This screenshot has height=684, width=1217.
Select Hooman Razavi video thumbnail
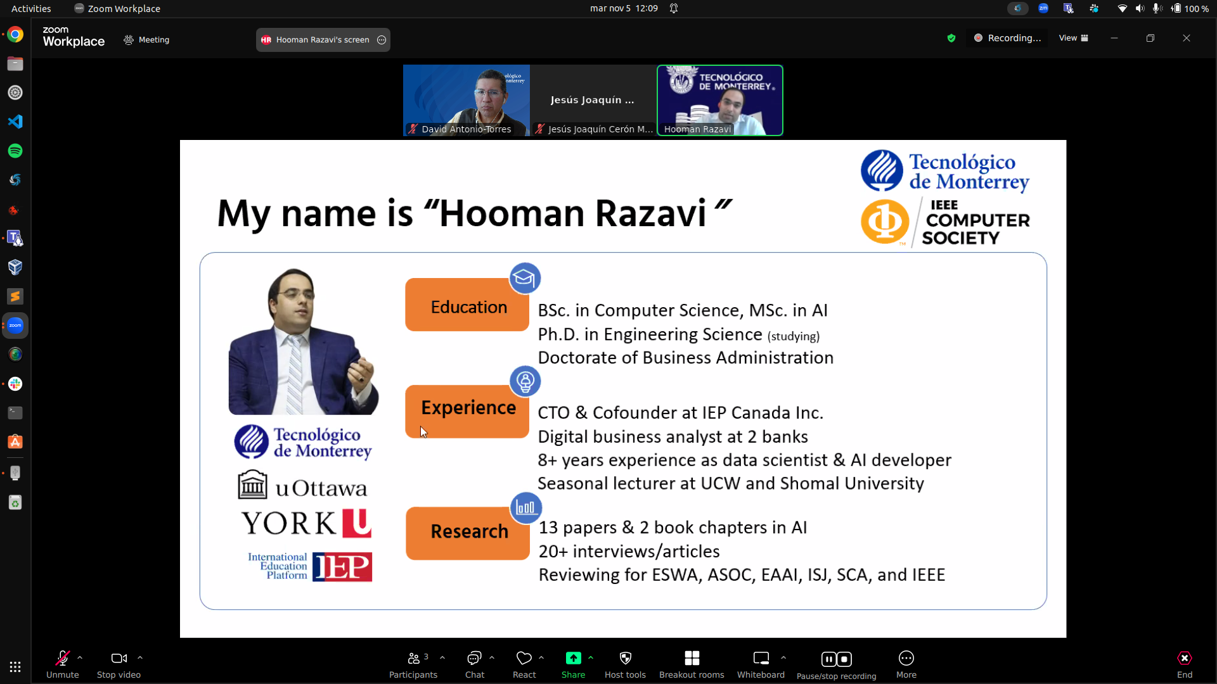coord(720,100)
